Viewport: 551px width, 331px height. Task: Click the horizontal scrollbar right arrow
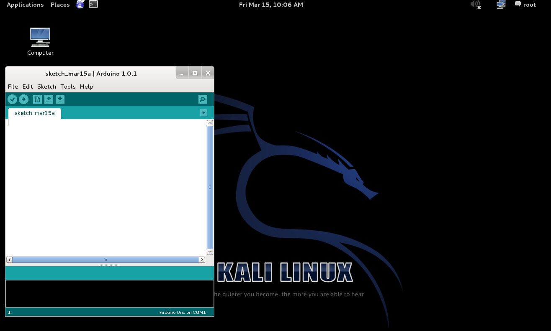pos(202,260)
